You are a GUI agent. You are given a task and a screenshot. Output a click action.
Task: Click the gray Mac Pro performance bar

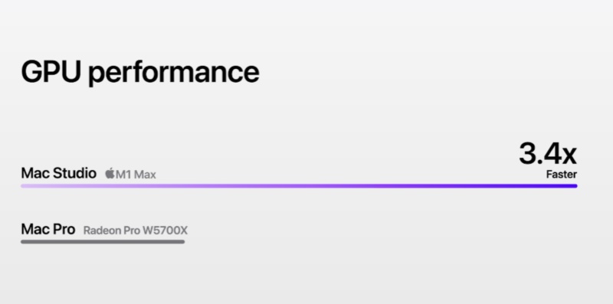(x=103, y=242)
